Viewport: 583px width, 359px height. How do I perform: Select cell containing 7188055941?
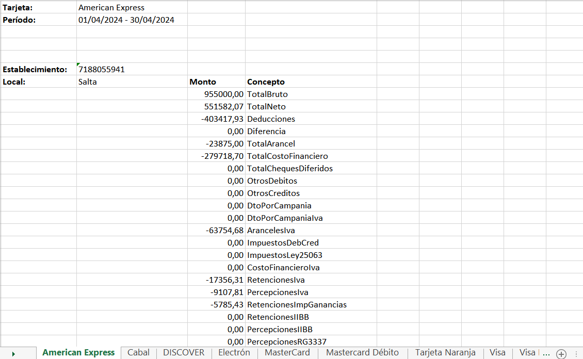[132, 69]
